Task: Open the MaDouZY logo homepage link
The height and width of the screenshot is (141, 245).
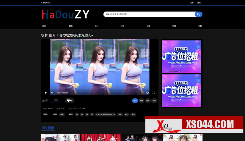Action: (x=65, y=14)
